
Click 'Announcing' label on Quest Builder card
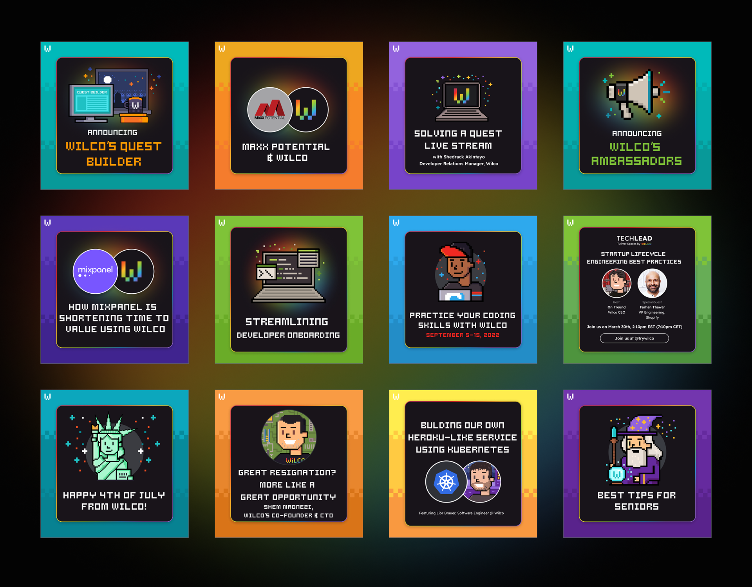coord(112,132)
